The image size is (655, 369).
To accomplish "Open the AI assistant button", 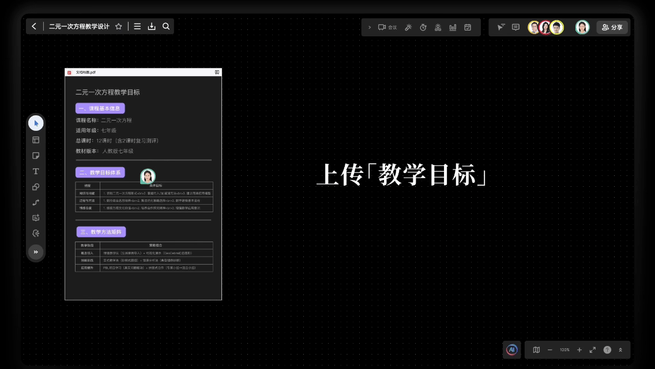I will click(x=512, y=350).
